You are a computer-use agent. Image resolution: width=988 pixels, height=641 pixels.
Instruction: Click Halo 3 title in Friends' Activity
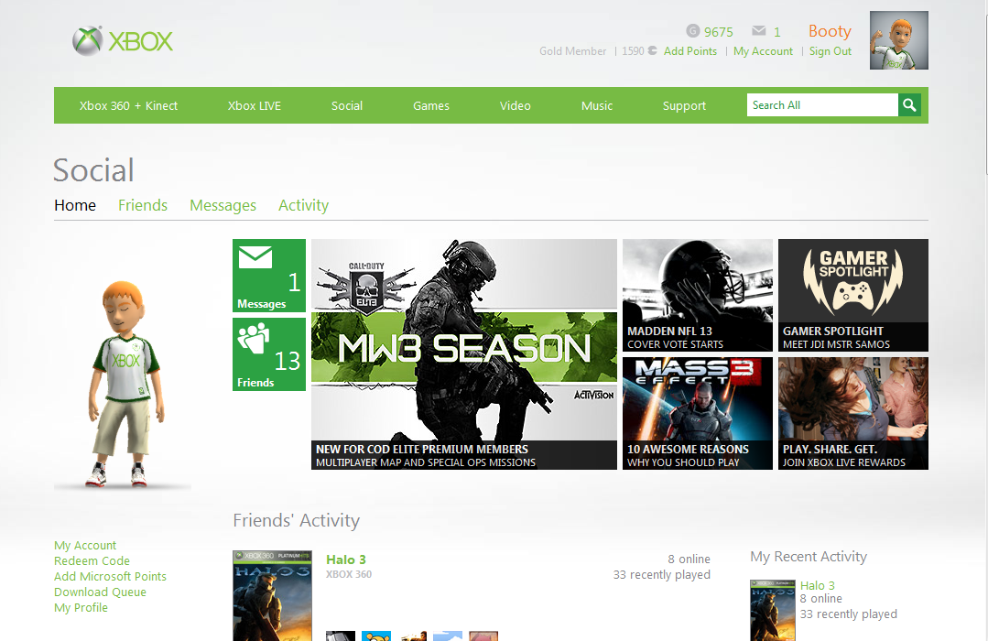point(346,560)
